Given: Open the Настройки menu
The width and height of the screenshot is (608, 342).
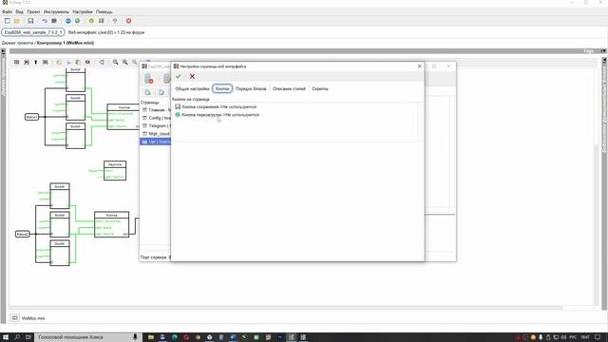Looking at the screenshot, I should point(83,11).
